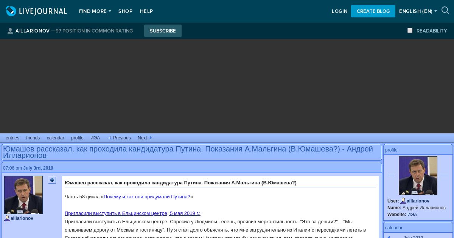Click the plus icon beside the post

click(52, 180)
